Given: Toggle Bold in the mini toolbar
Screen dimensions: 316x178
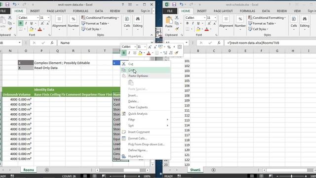Looking at the screenshot, I should click(124, 53).
